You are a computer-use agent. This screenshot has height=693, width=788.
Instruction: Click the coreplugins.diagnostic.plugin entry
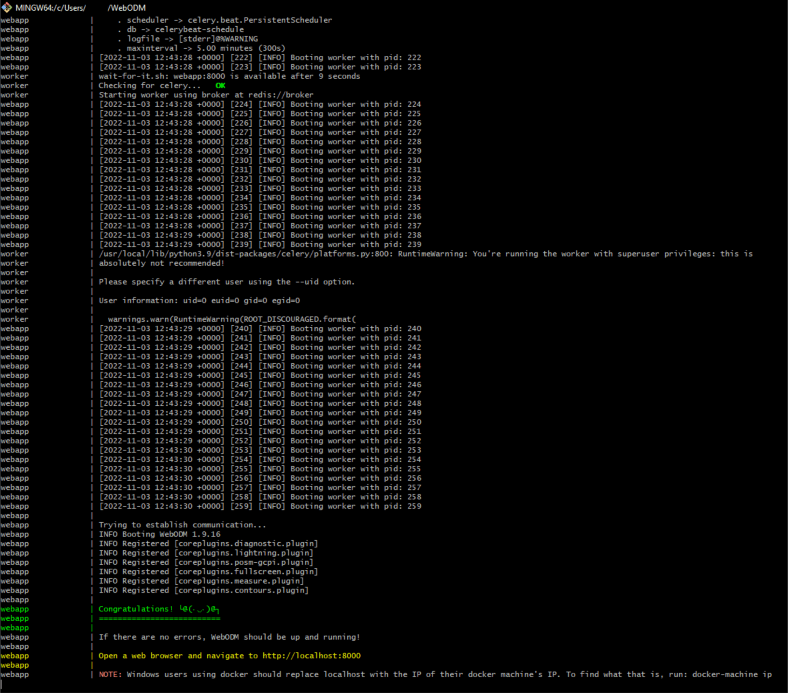[246, 544]
